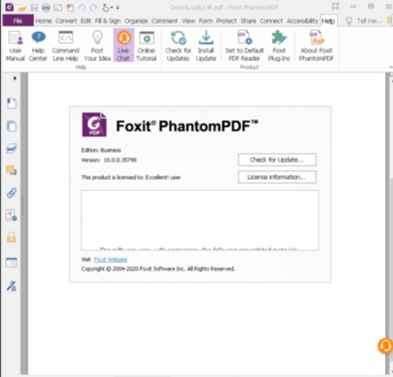Click the touch mode hand icon
This screenshot has width=393, height=377.
pyautogui.click(x=106, y=8)
